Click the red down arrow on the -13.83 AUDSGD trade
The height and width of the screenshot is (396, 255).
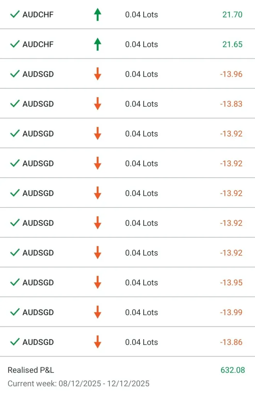click(97, 104)
